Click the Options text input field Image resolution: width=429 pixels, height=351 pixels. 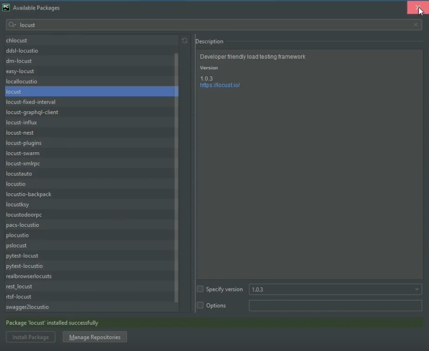tap(335, 306)
